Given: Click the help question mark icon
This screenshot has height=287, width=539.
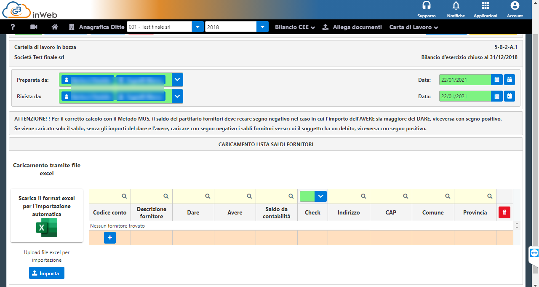Looking at the screenshot, I should tap(13, 27).
